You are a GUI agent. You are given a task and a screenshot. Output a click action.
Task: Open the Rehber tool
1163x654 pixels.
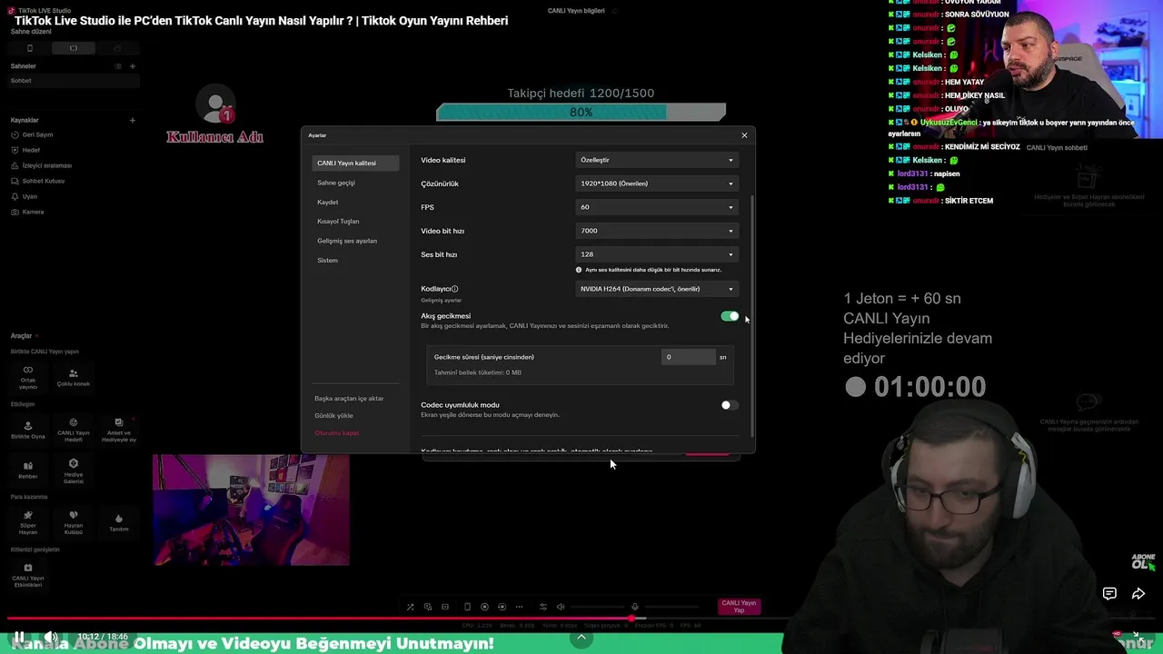28,469
